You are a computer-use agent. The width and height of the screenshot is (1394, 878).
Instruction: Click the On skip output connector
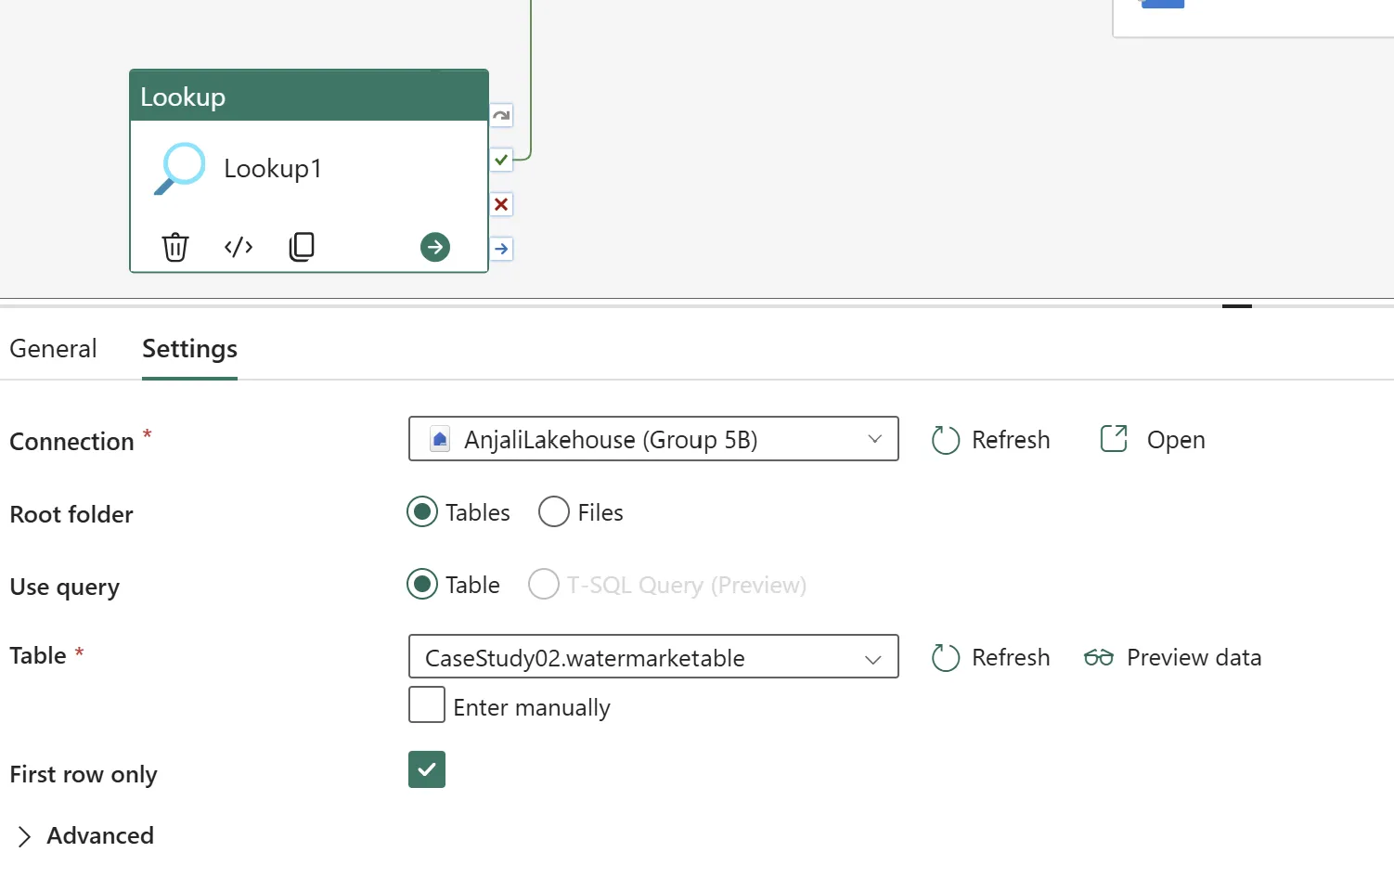(x=501, y=116)
